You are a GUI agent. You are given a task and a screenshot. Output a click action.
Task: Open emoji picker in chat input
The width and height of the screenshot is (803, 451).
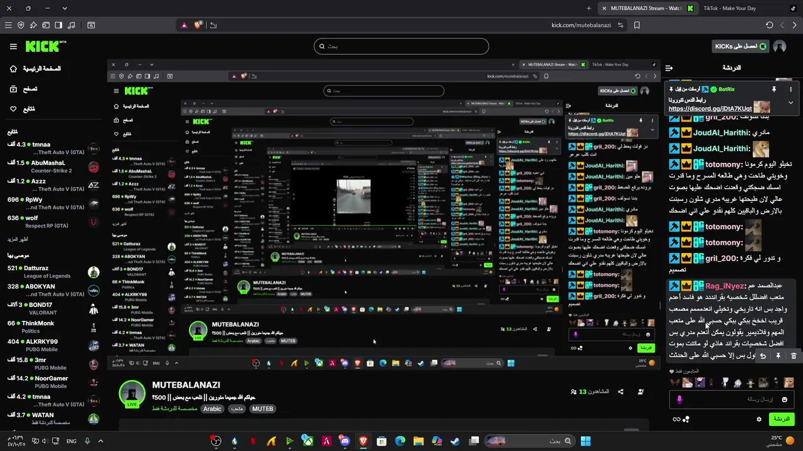(x=784, y=399)
